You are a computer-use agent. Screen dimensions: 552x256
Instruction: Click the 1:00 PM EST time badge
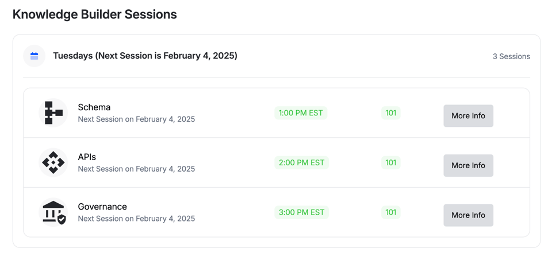301,113
